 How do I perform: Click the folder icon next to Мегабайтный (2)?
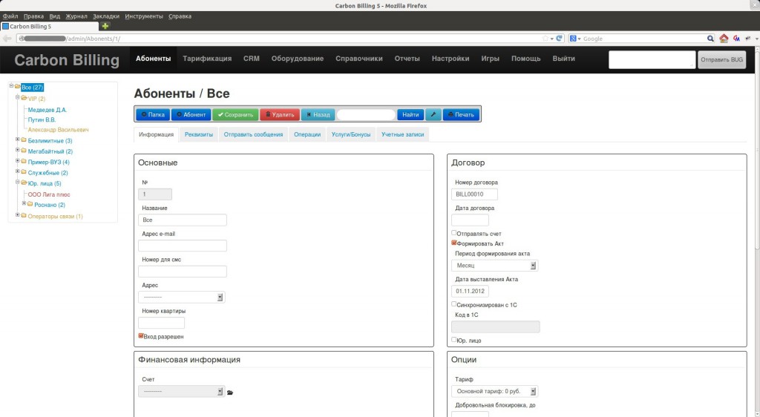tap(24, 151)
